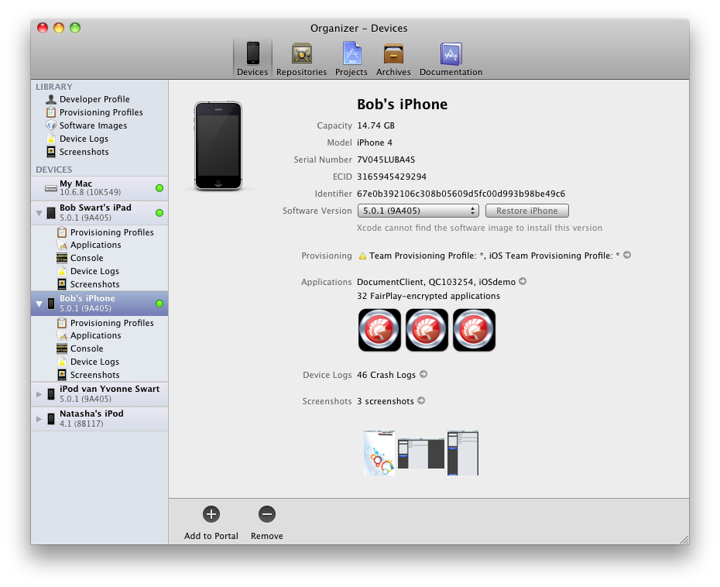Switch to the Archives tab
Image resolution: width=720 pixels, height=587 pixels.
pyautogui.click(x=393, y=58)
